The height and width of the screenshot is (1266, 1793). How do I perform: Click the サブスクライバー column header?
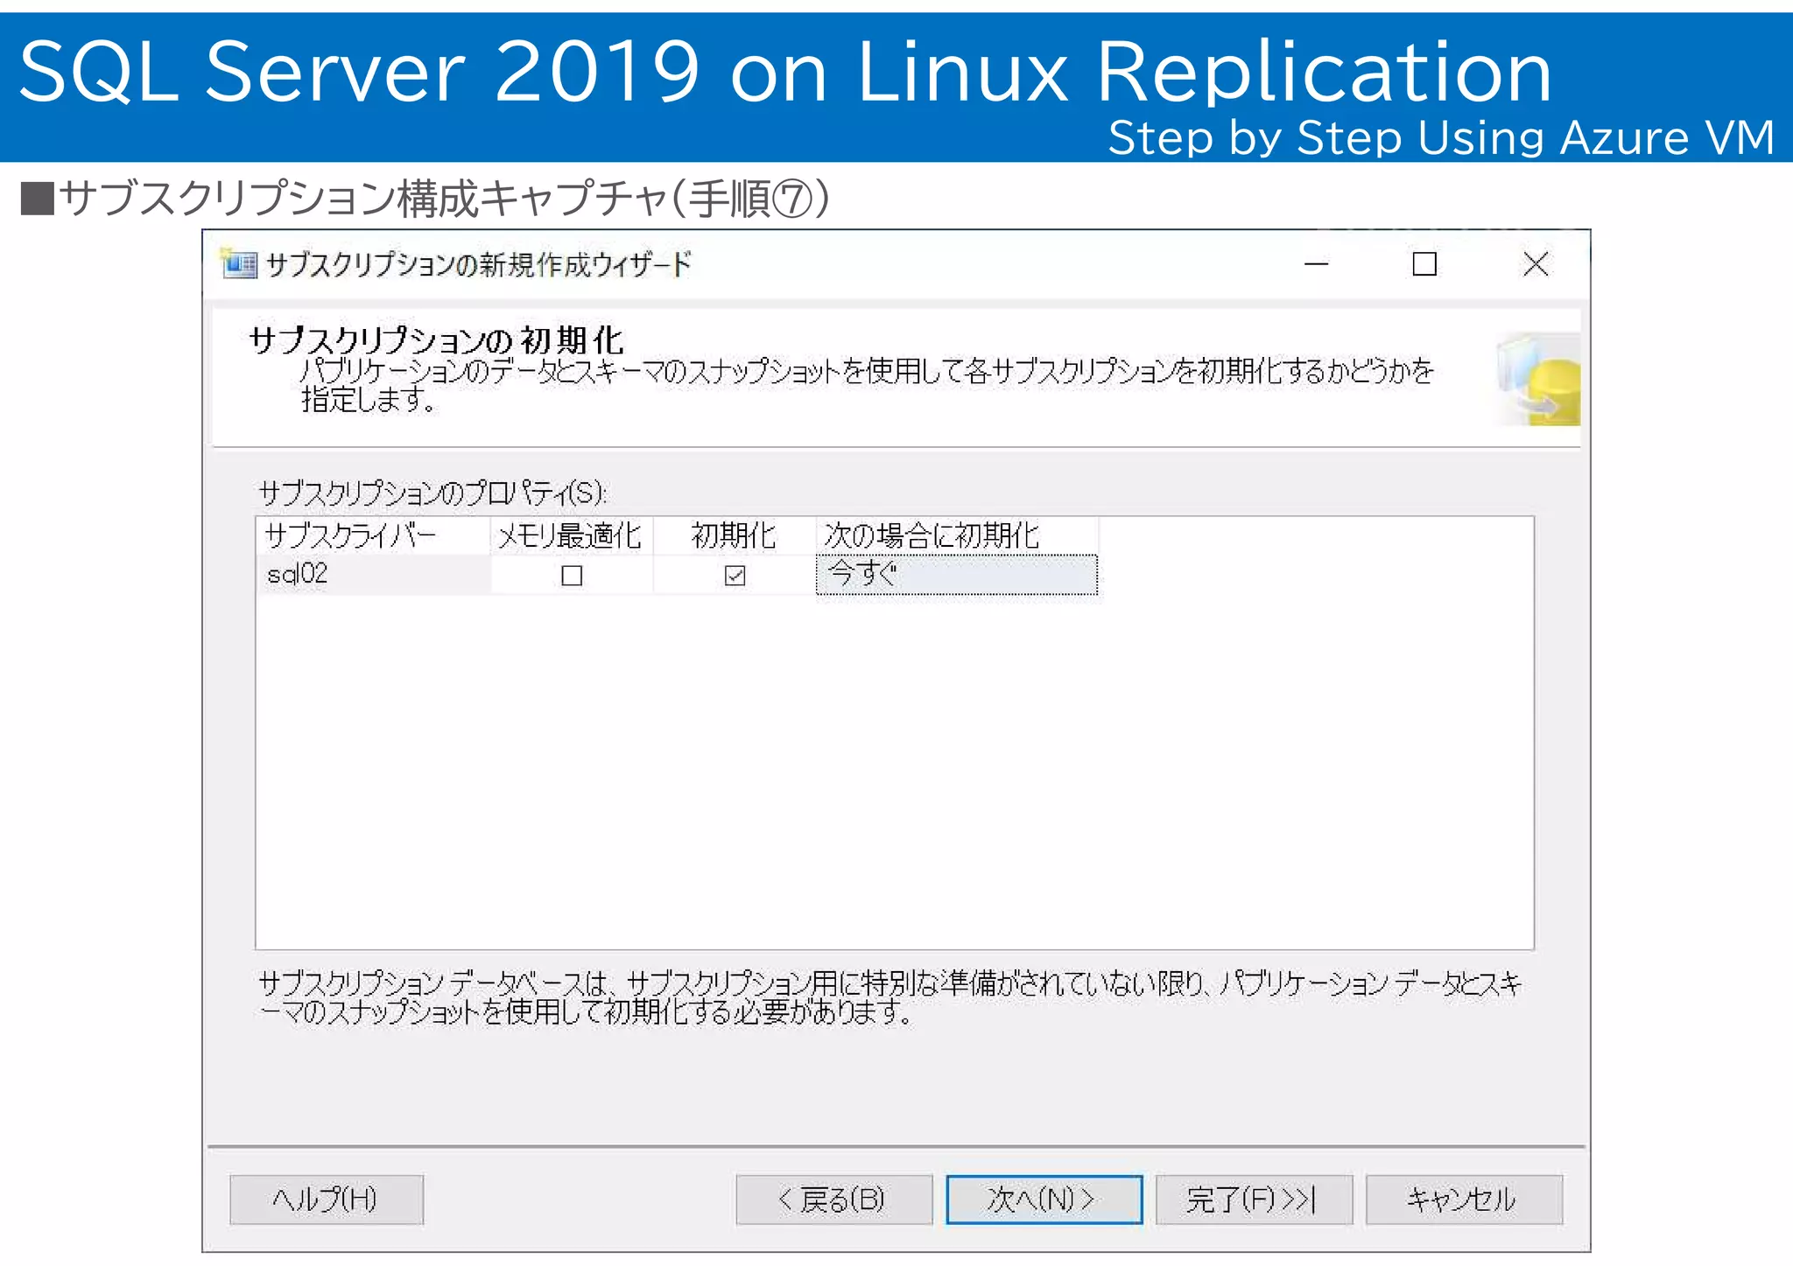(374, 535)
